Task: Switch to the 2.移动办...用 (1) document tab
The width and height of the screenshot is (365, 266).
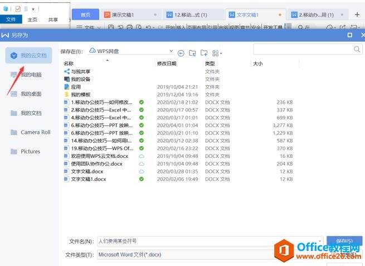Action: [x=318, y=15]
